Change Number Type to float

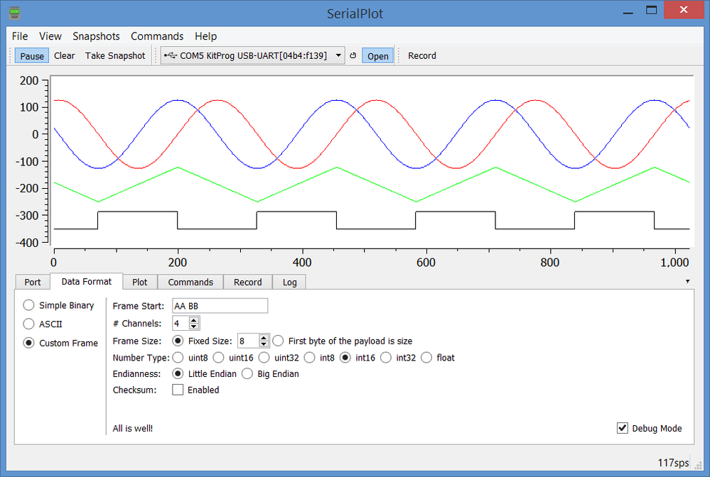pos(426,357)
